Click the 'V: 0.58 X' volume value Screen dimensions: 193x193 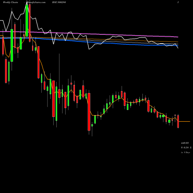pyautogui.click(x=186, y=148)
